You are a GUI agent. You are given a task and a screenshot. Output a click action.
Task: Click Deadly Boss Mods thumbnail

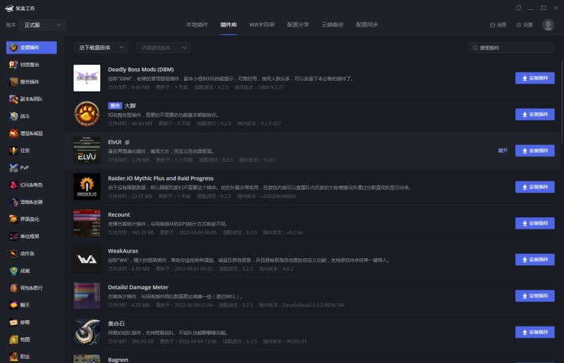(87, 78)
